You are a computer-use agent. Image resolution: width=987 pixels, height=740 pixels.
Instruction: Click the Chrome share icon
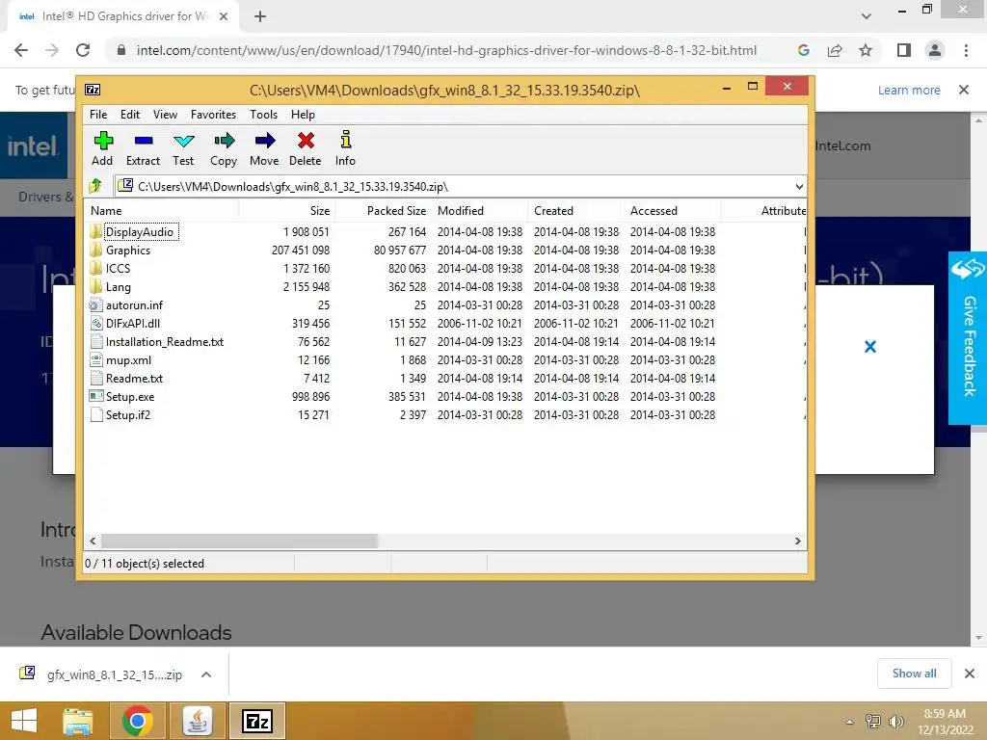[x=835, y=50]
